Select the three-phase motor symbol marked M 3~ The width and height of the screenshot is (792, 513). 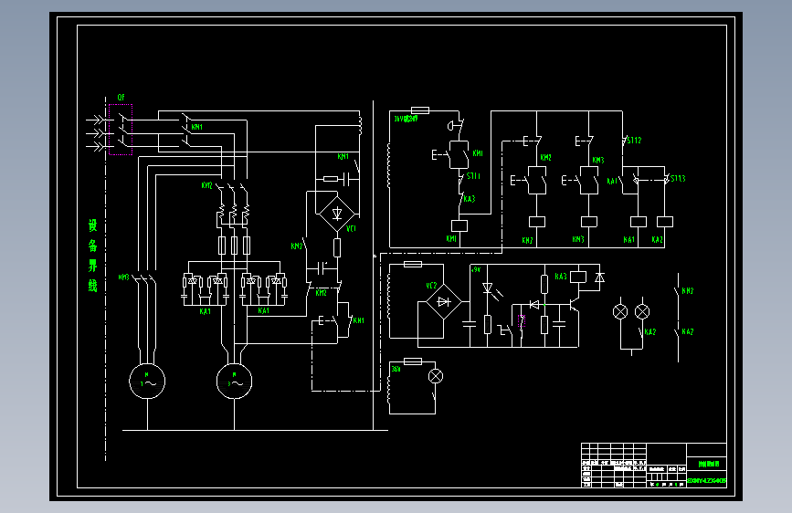coord(235,382)
